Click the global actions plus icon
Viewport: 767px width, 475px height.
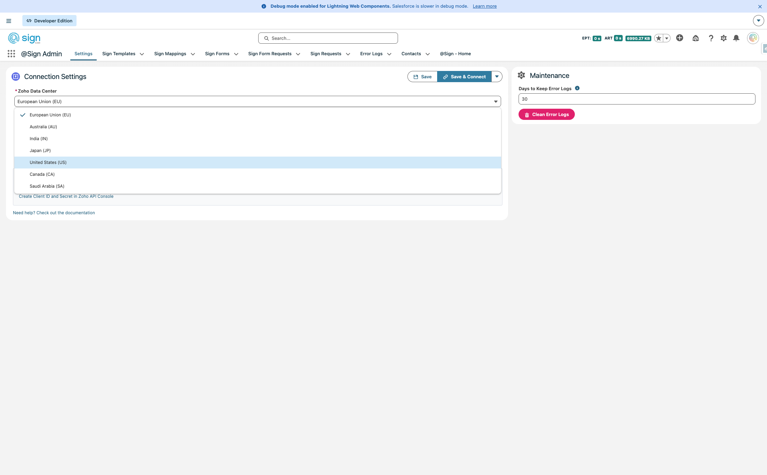(679, 38)
